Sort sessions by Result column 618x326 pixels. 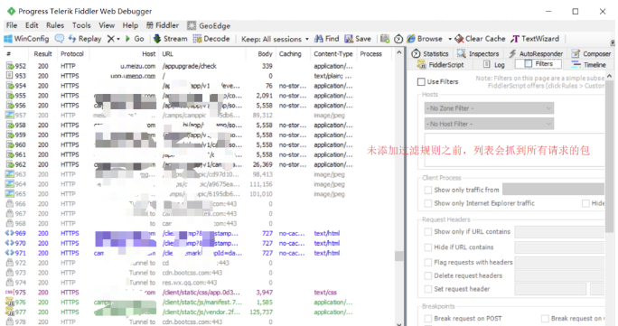[x=43, y=54]
